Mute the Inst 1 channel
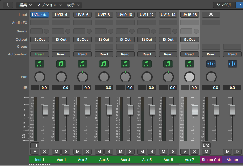The height and width of the screenshot is (166, 243). (x=35, y=152)
